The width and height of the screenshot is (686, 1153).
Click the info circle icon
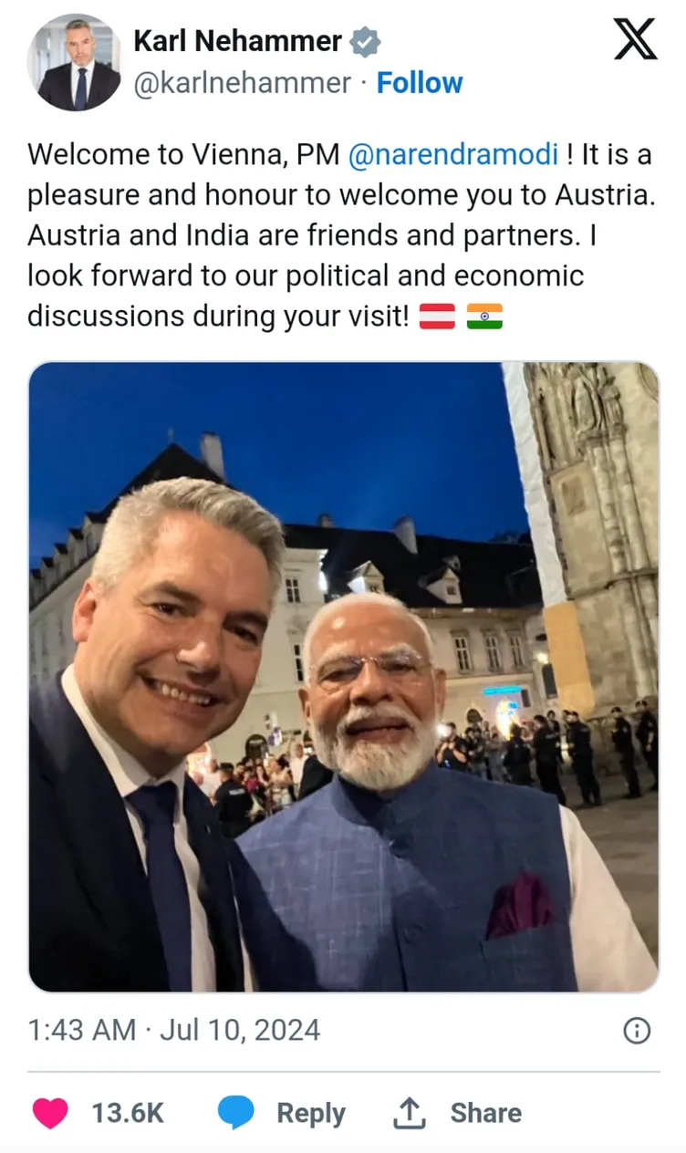point(637,1031)
